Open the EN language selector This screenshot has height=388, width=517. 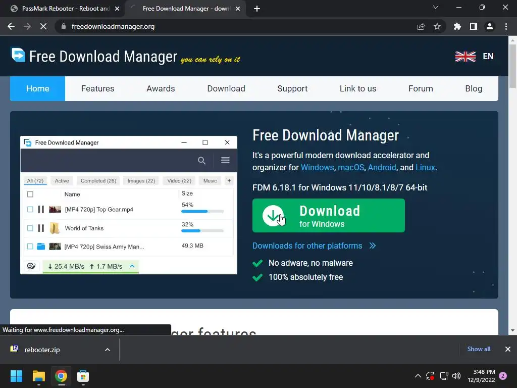488,57
